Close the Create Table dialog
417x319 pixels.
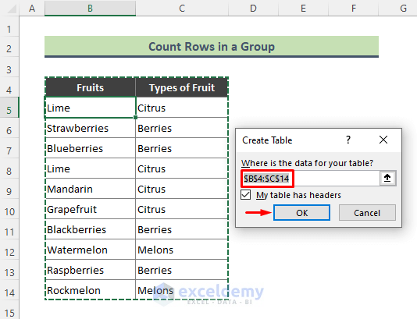click(383, 140)
